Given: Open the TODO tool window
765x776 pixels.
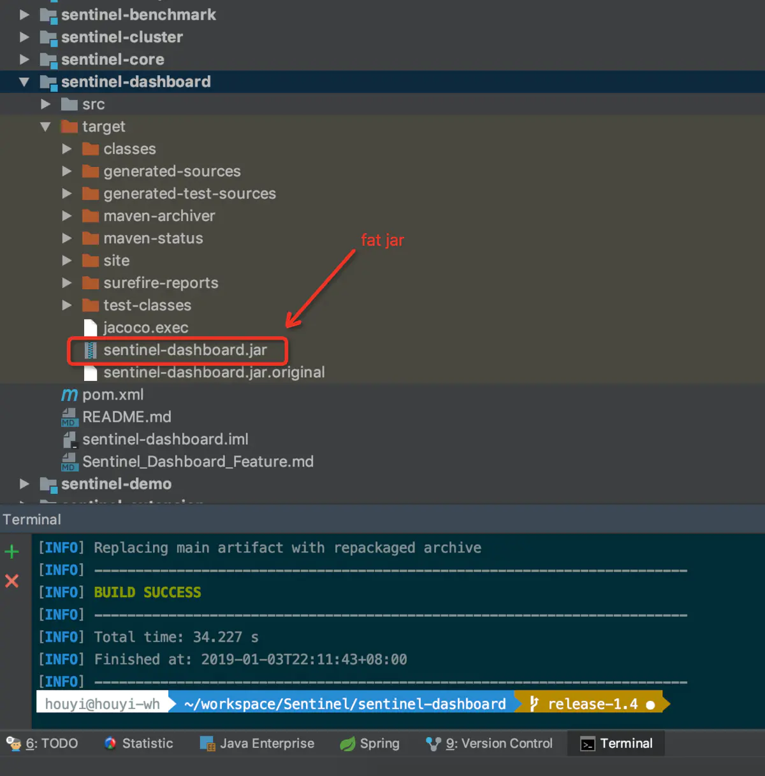Looking at the screenshot, I should coord(42,744).
